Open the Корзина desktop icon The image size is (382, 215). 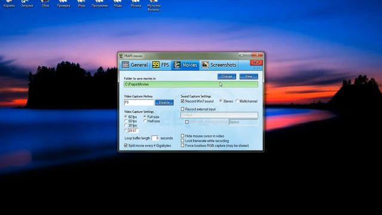(x=9, y=4)
